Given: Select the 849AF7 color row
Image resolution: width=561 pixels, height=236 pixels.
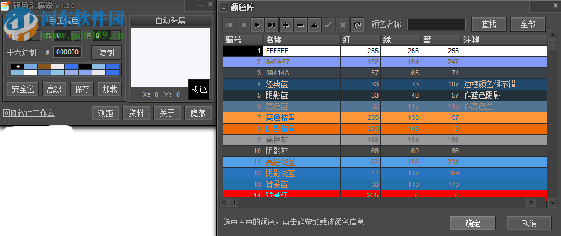Looking at the screenshot, I should pos(385,62).
